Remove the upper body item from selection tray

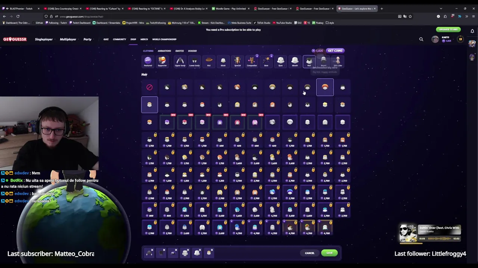coord(152,250)
